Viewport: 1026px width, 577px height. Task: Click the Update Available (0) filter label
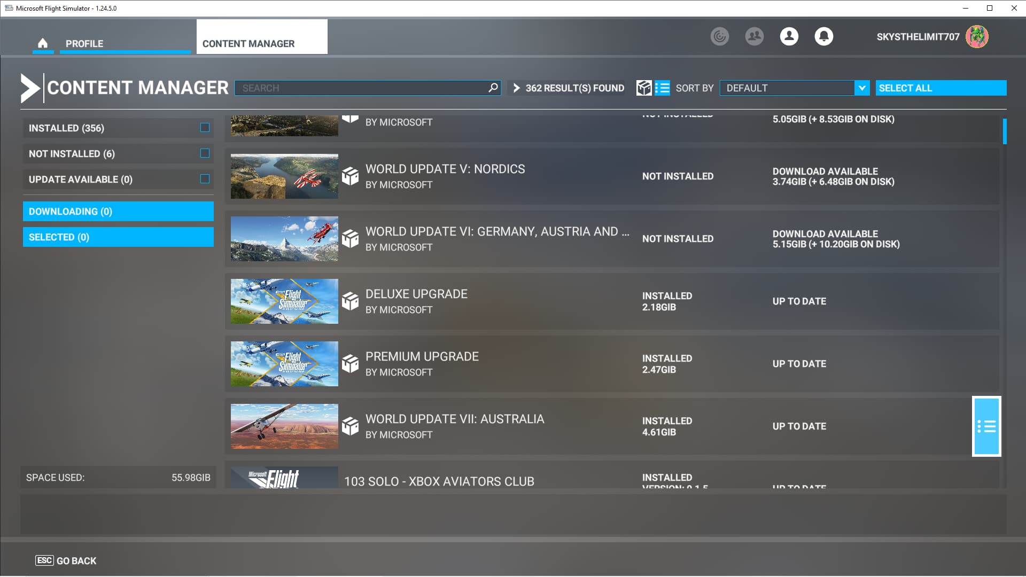point(81,180)
